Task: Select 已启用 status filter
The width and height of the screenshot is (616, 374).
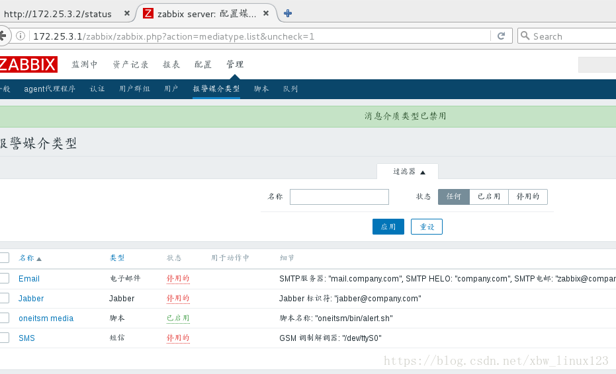Action: tap(489, 197)
